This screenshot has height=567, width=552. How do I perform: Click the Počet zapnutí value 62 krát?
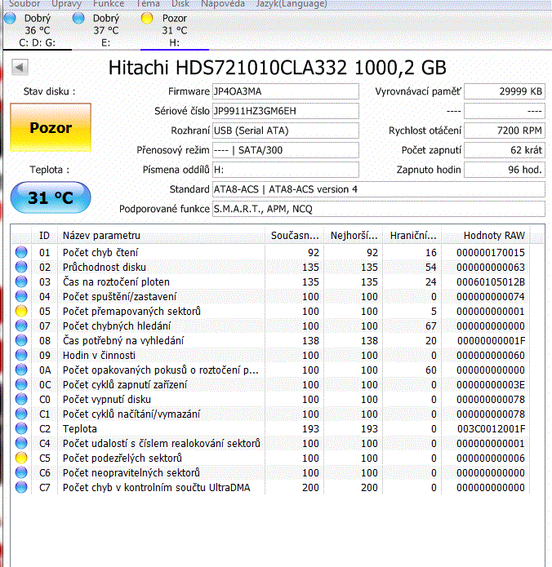click(504, 150)
